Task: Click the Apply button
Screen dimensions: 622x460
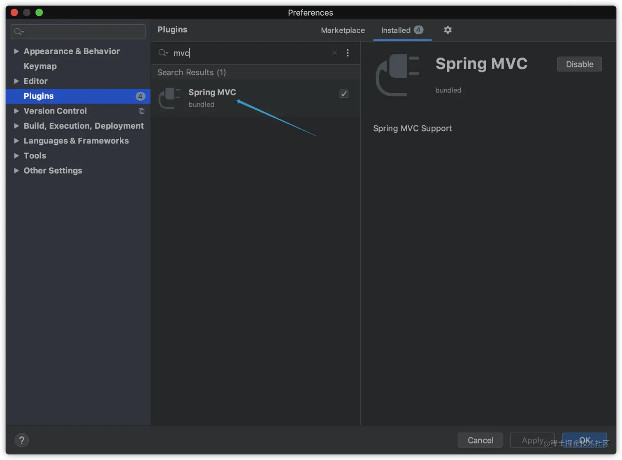Action: coord(532,440)
